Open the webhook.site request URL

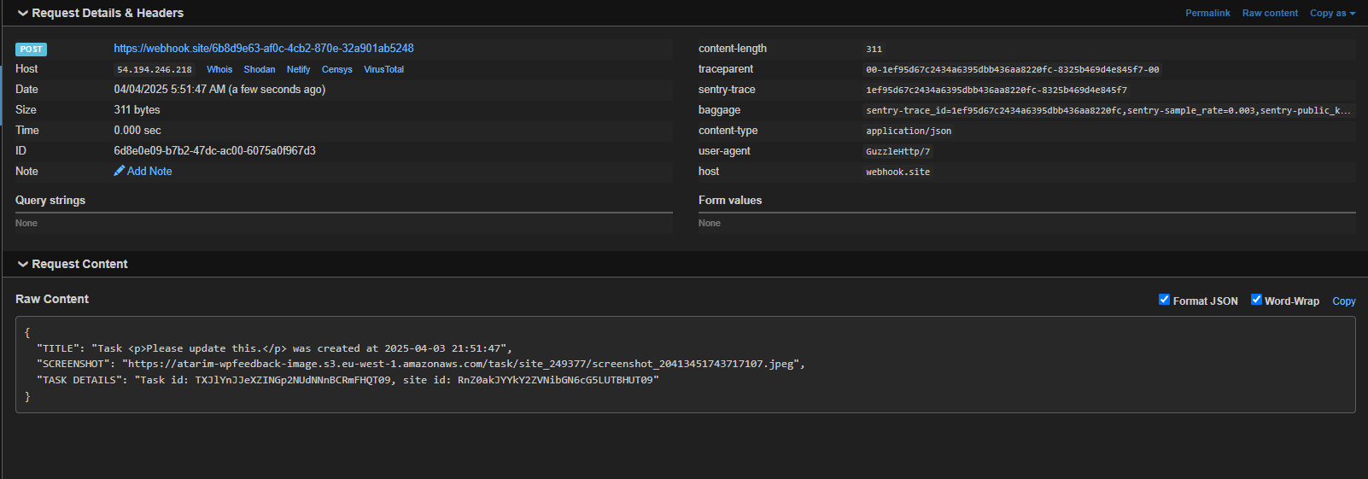[x=264, y=49]
